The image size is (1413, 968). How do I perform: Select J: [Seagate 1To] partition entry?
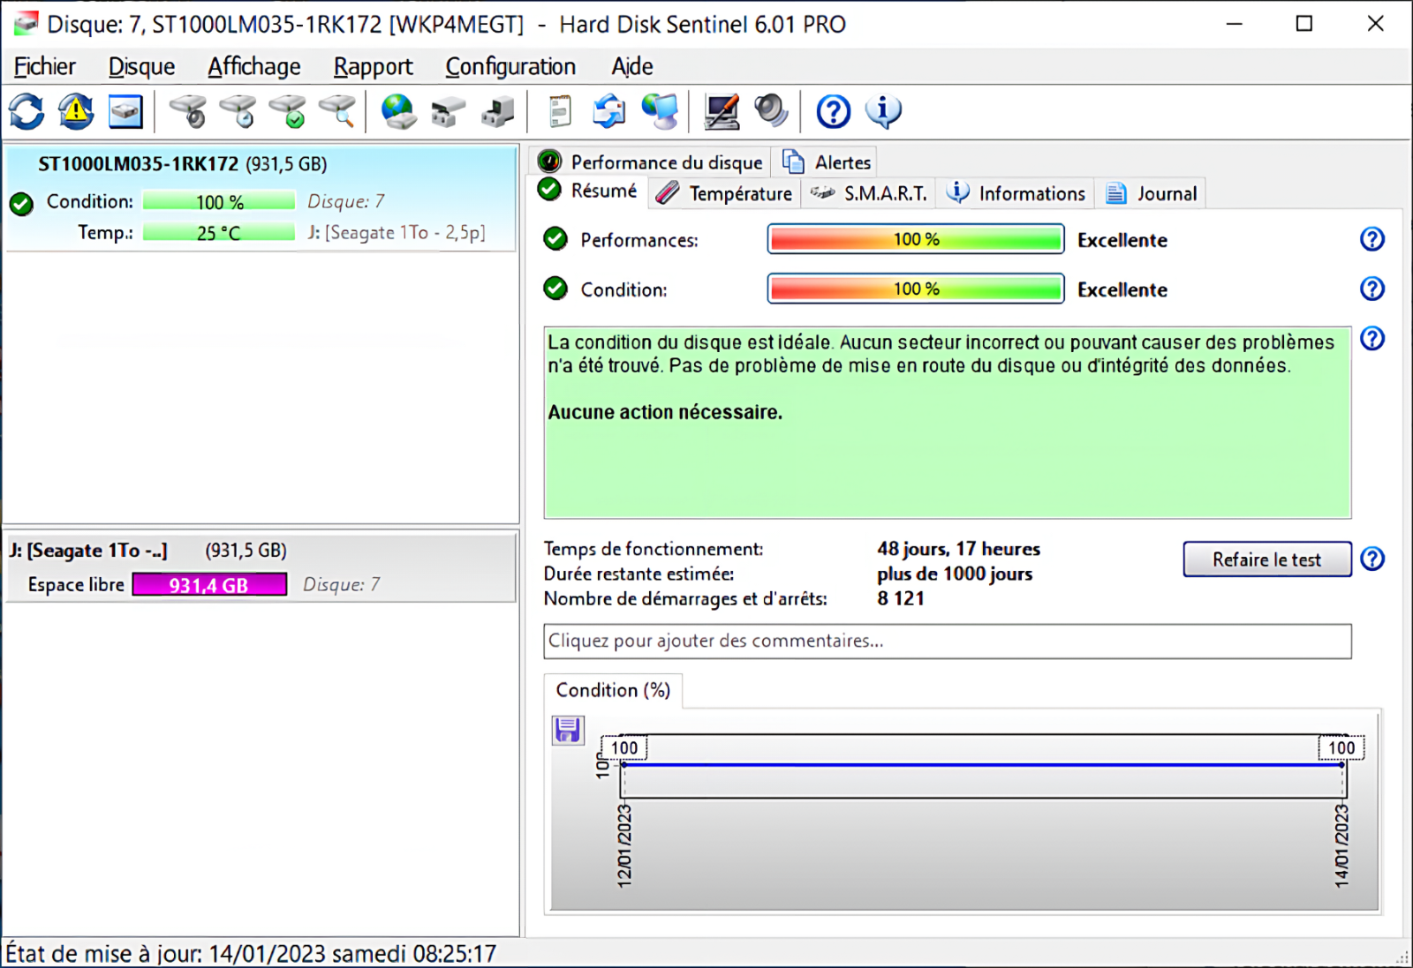[261, 567]
